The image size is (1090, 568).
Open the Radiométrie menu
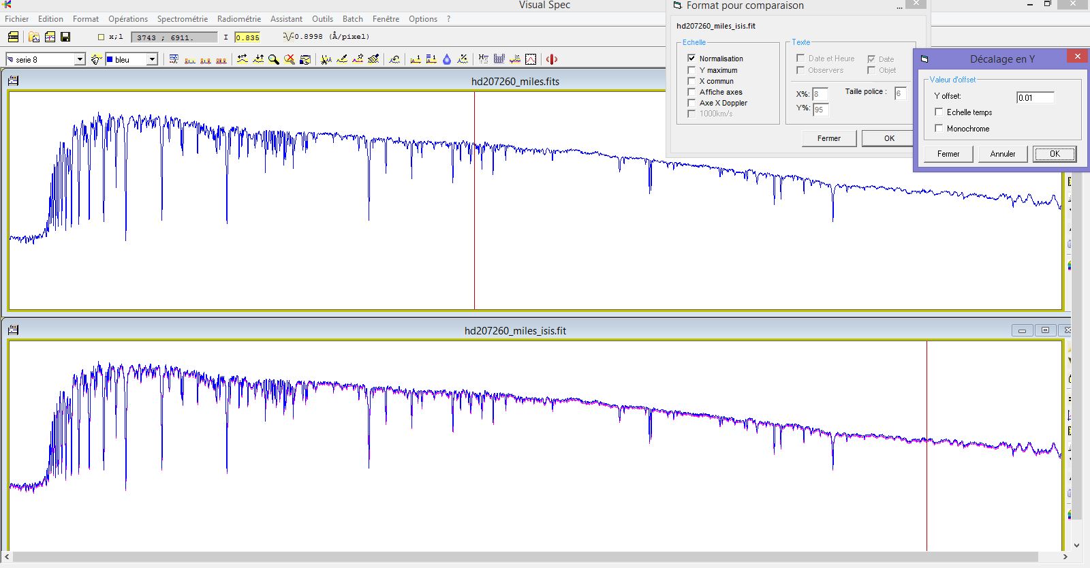pos(238,19)
